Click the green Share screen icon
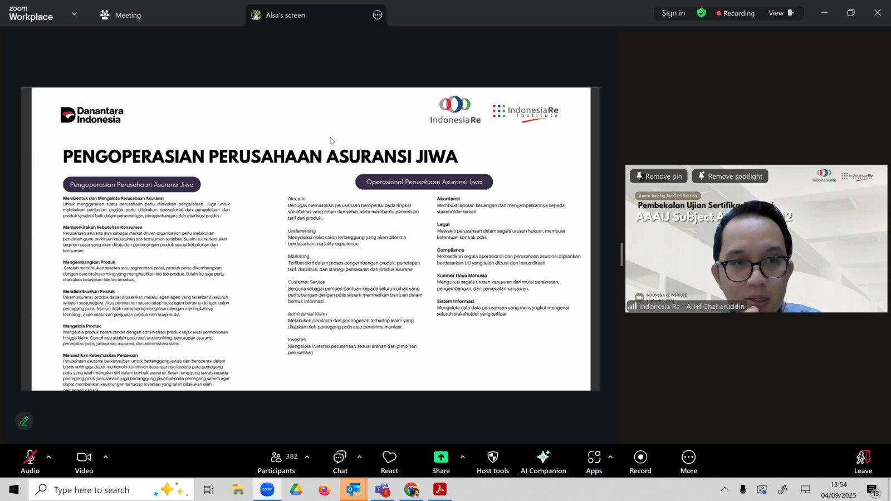The image size is (891, 501). pos(440,457)
